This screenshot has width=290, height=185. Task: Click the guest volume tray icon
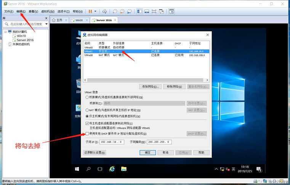point(228,169)
